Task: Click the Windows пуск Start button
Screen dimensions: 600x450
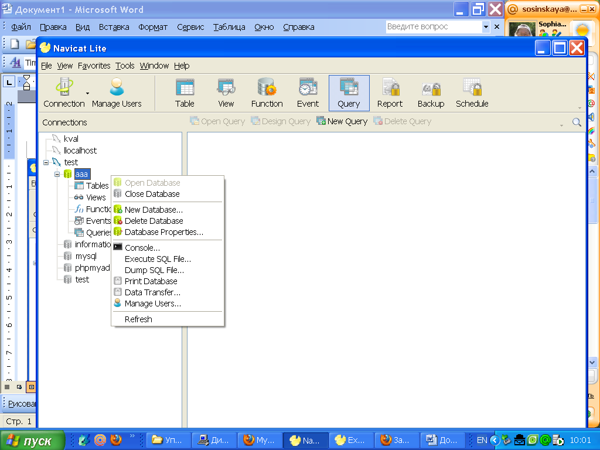Action: [33, 441]
